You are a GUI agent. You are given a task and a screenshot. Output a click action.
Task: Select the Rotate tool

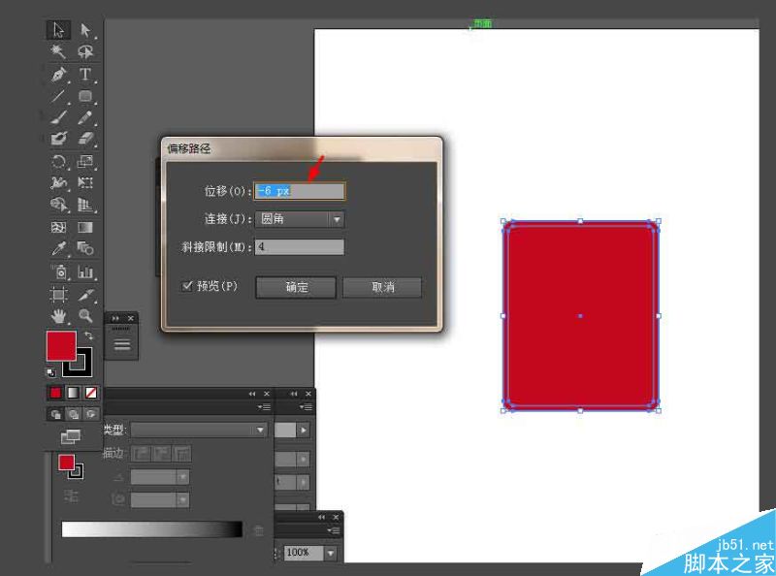58,161
